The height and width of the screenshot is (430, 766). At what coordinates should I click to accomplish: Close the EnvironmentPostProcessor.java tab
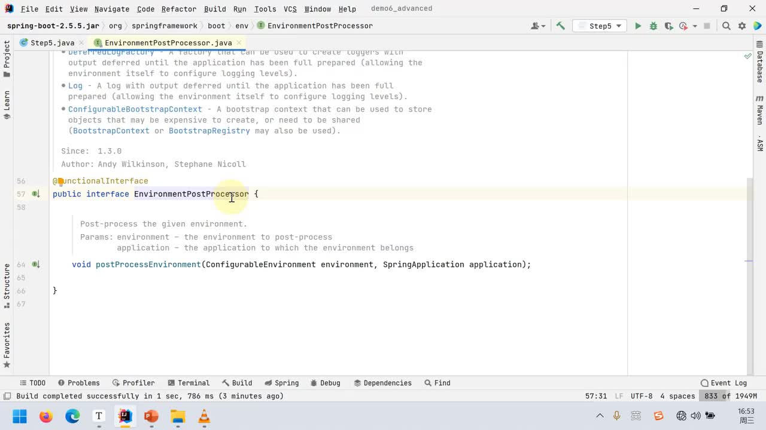[x=239, y=43]
